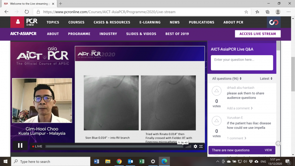Open the ABOUT course tab
Image resolution: width=295 pixels, height=166 pixels.
[x=53, y=34]
